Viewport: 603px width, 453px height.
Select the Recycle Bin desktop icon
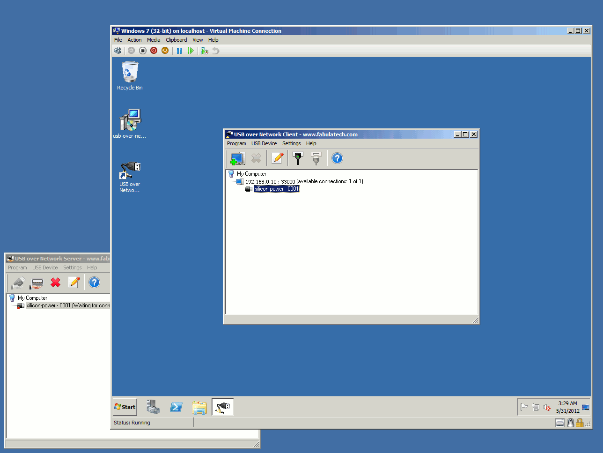(x=130, y=76)
